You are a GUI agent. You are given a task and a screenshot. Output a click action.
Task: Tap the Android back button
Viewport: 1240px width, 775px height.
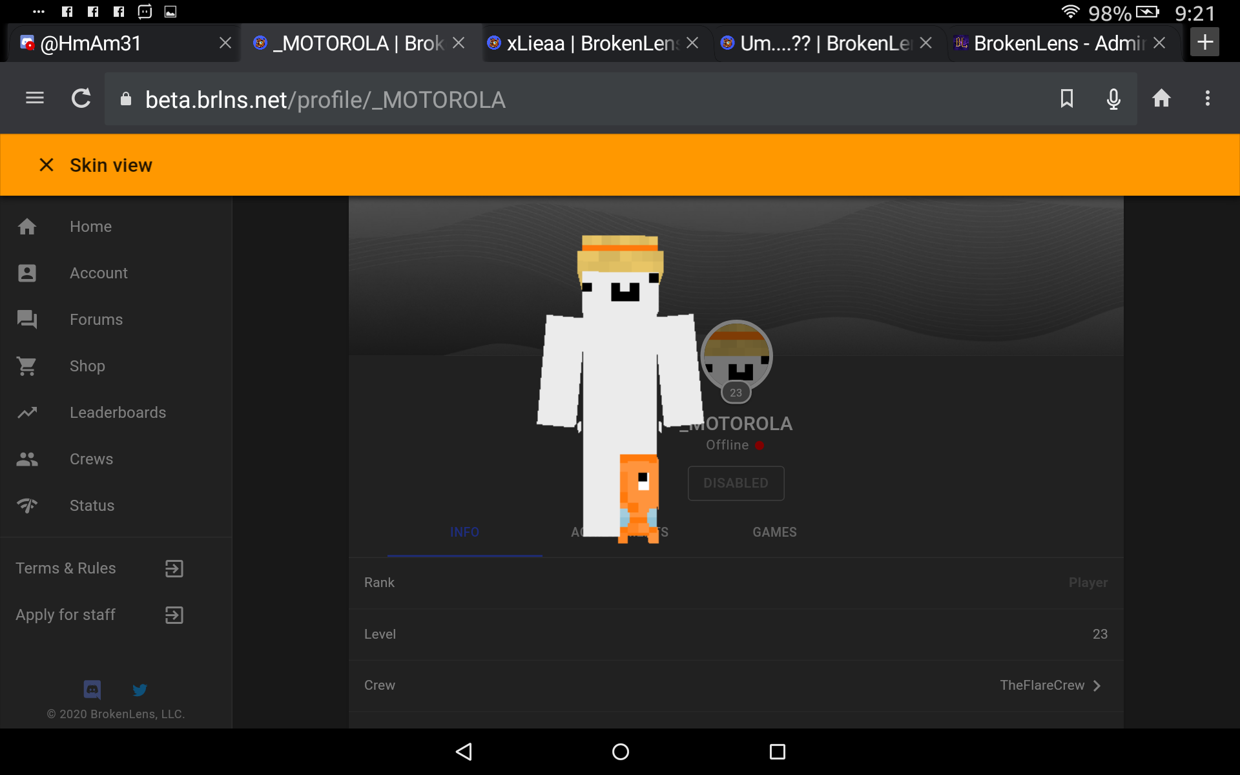pos(464,752)
